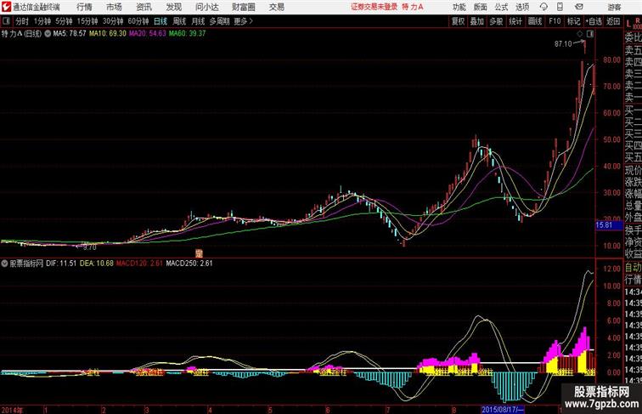Switch to the 月线 monthly tab

pyautogui.click(x=198, y=21)
